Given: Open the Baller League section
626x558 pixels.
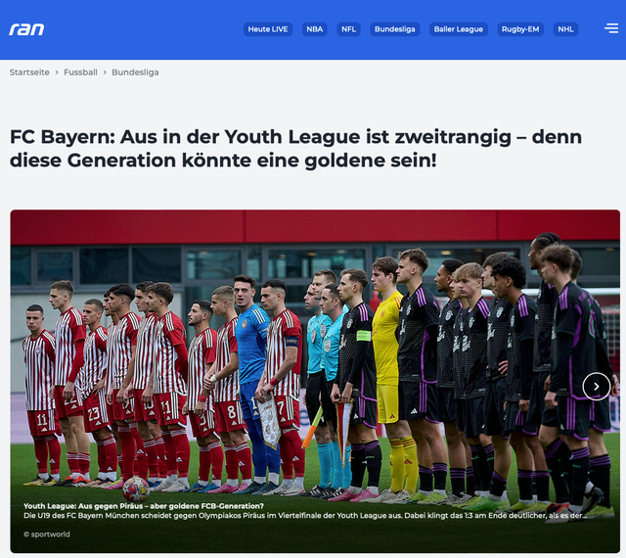Looking at the screenshot, I should pos(459,29).
